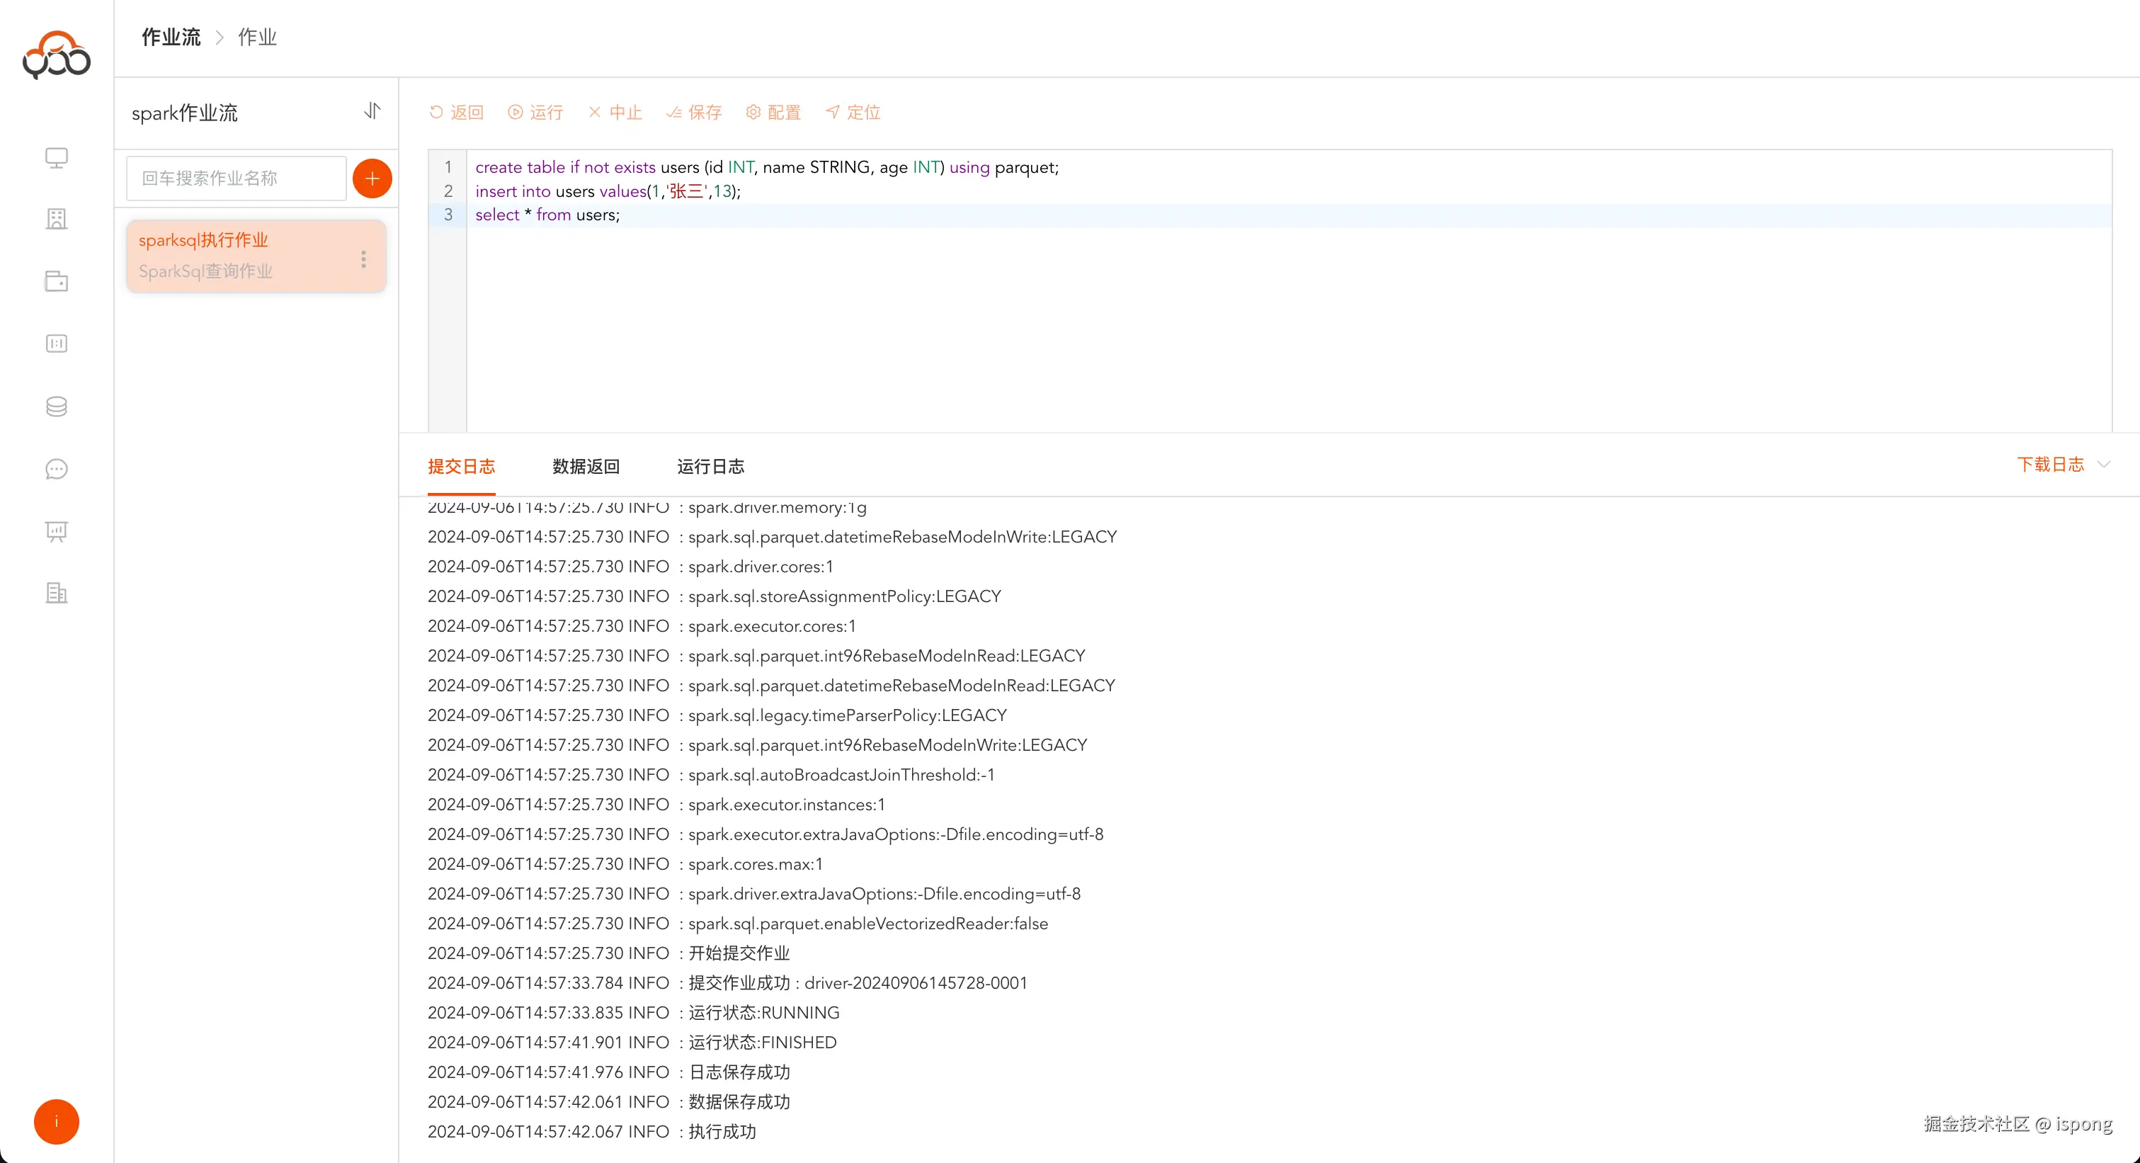
Task: Collapse log panel with chevron near 下载日志
Action: click(2103, 465)
